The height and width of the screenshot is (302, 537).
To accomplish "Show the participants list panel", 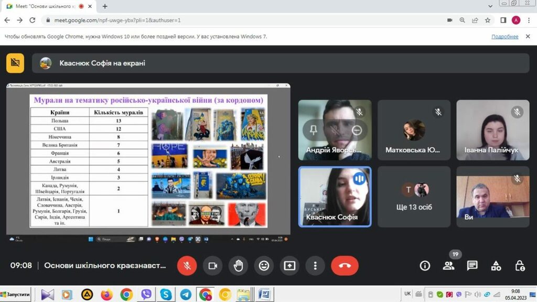I will point(448,266).
